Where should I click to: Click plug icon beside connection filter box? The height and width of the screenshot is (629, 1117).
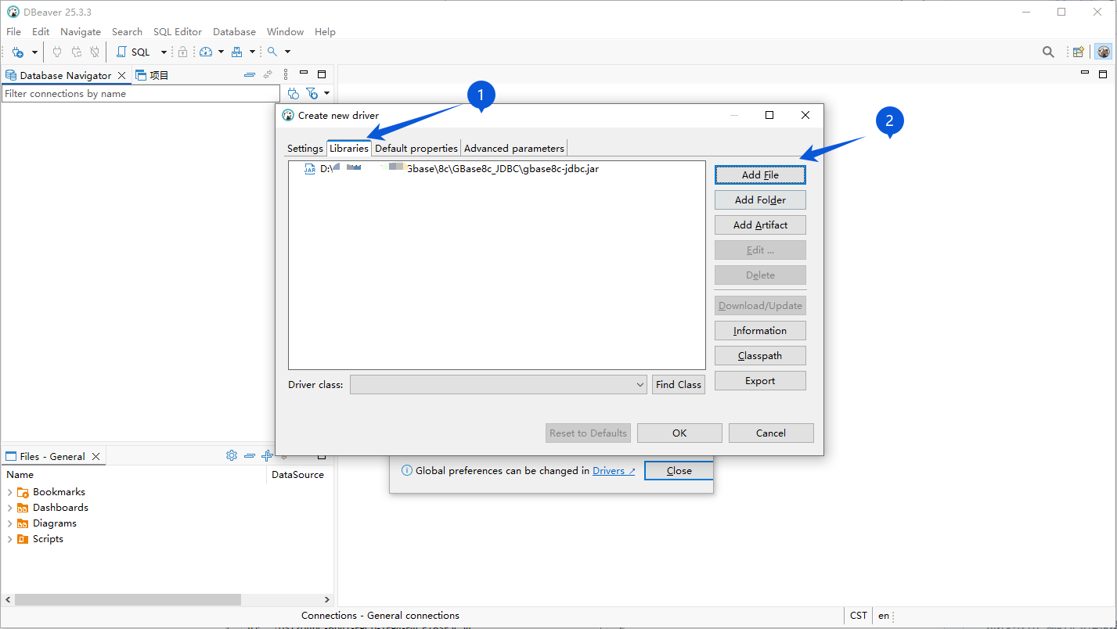294,94
